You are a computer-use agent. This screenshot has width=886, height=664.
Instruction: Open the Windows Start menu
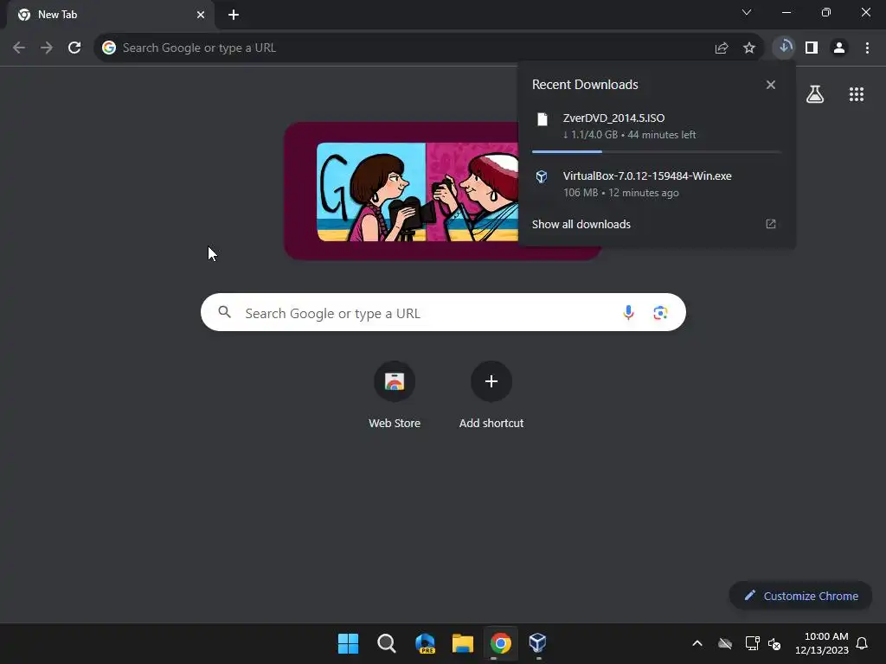pyautogui.click(x=348, y=643)
